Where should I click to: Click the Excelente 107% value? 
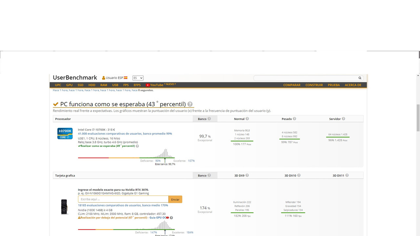click(x=191, y=161)
